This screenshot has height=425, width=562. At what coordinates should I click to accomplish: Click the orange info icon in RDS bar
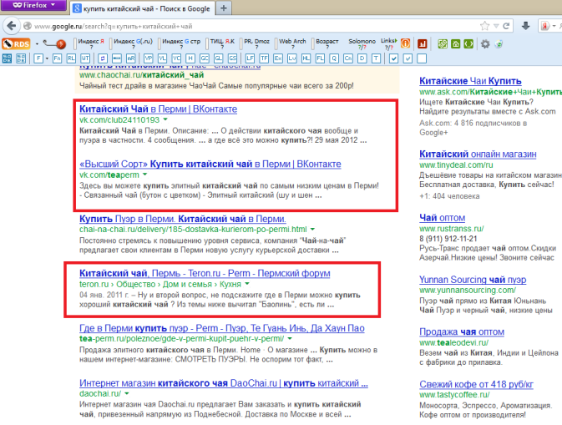click(x=405, y=43)
